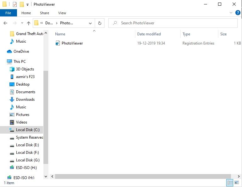
Task: Navigate back using the Back arrow
Action: [x=5, y=23]
